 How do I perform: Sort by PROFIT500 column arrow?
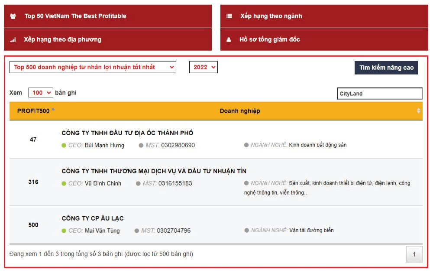pos(53,110)
